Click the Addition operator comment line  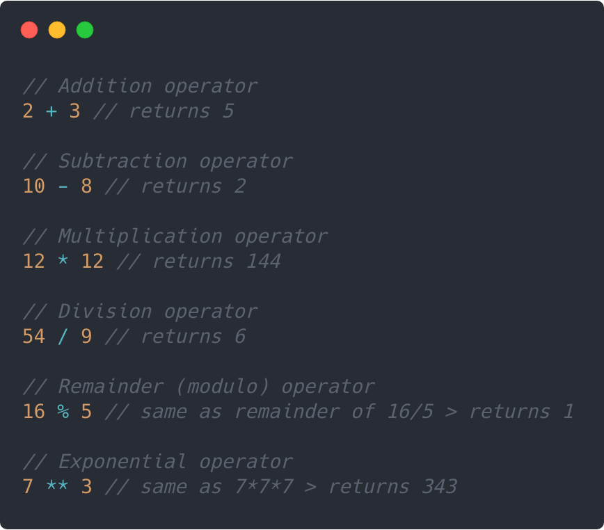pyautogui.click(x=141, y=86)
